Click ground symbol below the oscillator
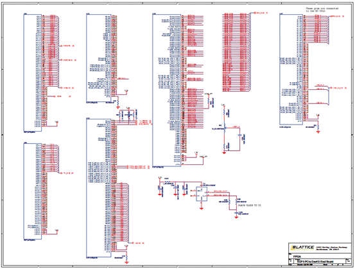 click(202, 208)
